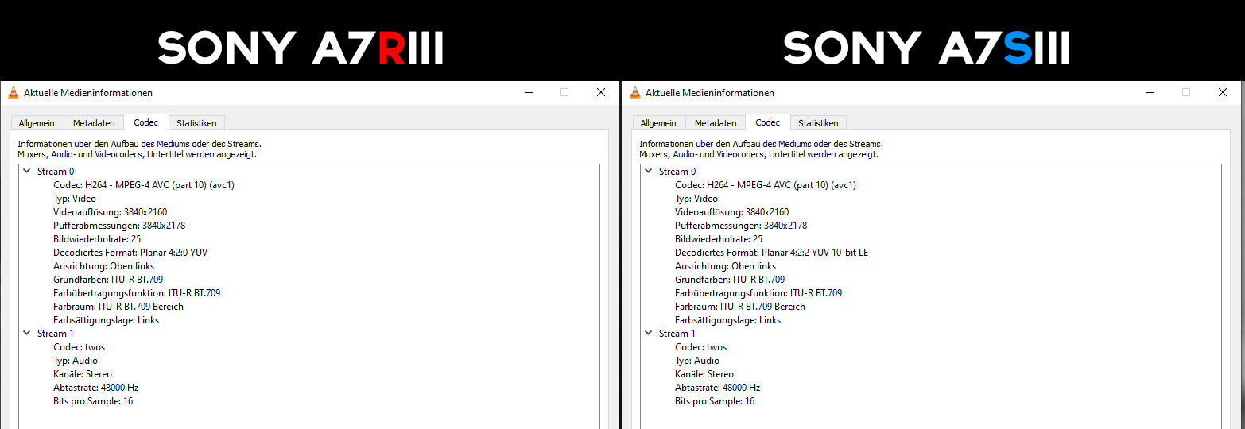Select Pufferabmessungen 3840x2178 row in A7RIII window
The height and width of the screenshot is (429, 1245).
click(119, 226)
